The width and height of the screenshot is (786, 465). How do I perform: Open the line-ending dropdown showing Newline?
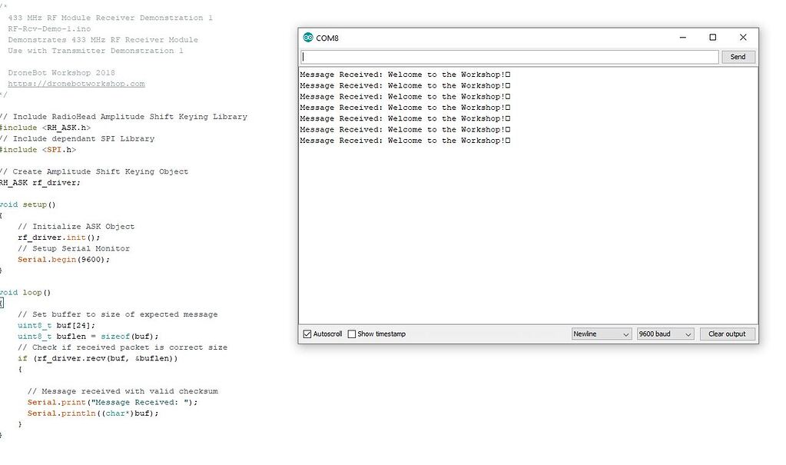(x=601, y=334)
